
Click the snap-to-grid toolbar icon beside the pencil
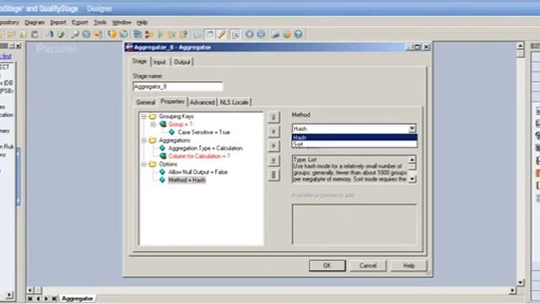click(235, 34)
